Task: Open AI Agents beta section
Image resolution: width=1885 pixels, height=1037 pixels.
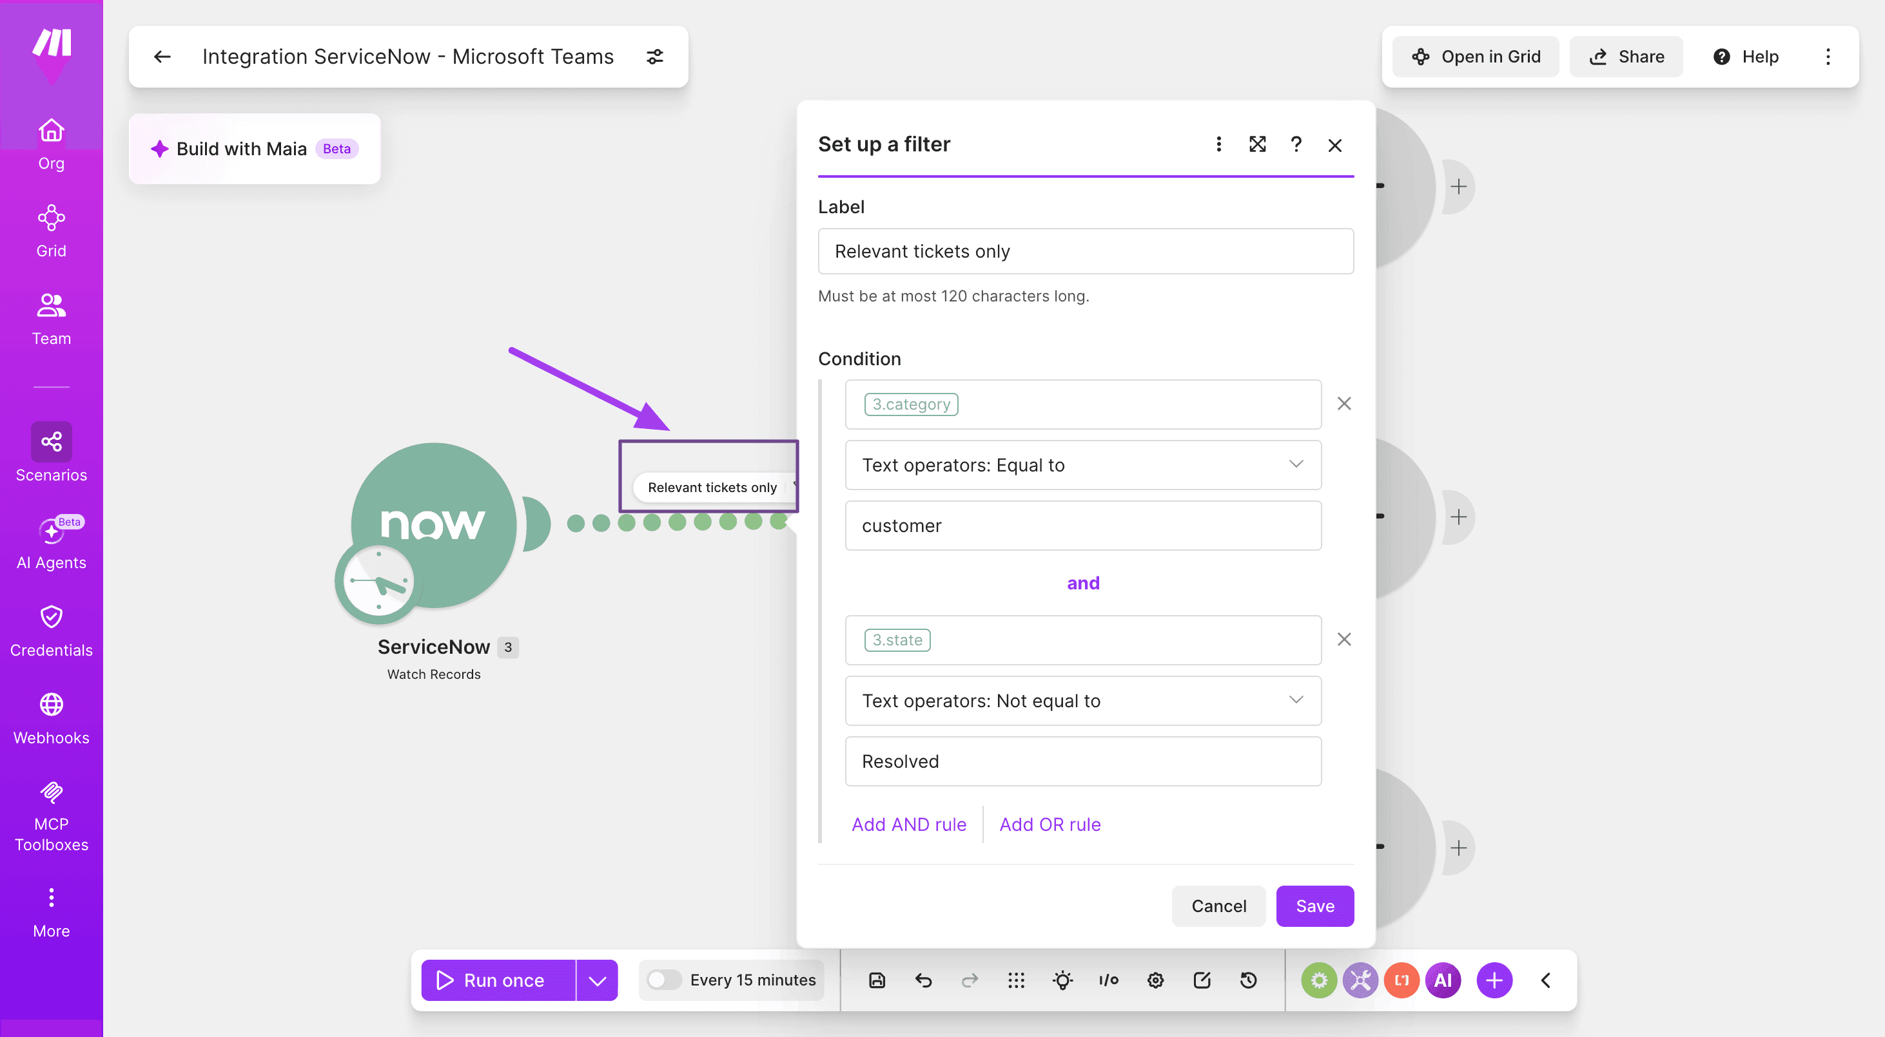Action: (x=51, y=542)
